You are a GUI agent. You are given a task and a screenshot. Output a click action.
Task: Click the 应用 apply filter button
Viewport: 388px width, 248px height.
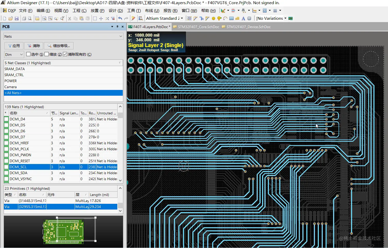pyautogui.click(x=14, y=46)
